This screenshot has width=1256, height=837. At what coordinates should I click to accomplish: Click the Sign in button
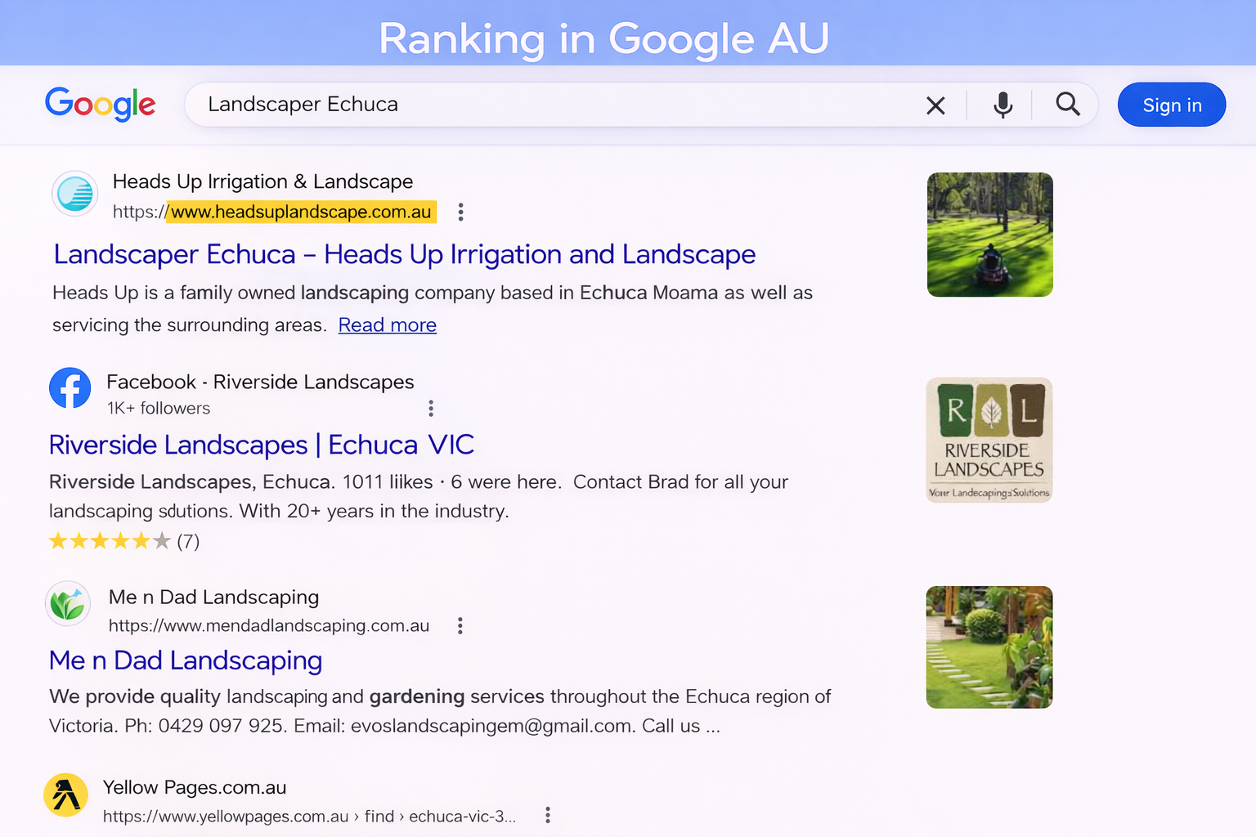1171,105
